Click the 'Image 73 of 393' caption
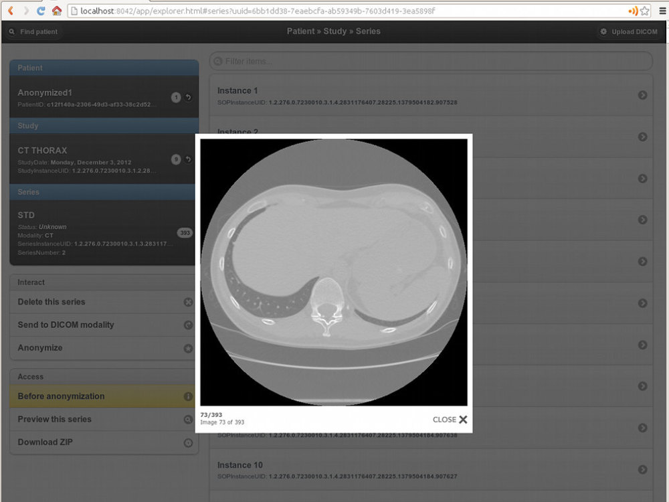Viewport: 669px width, 502px height. pos(222,422)
